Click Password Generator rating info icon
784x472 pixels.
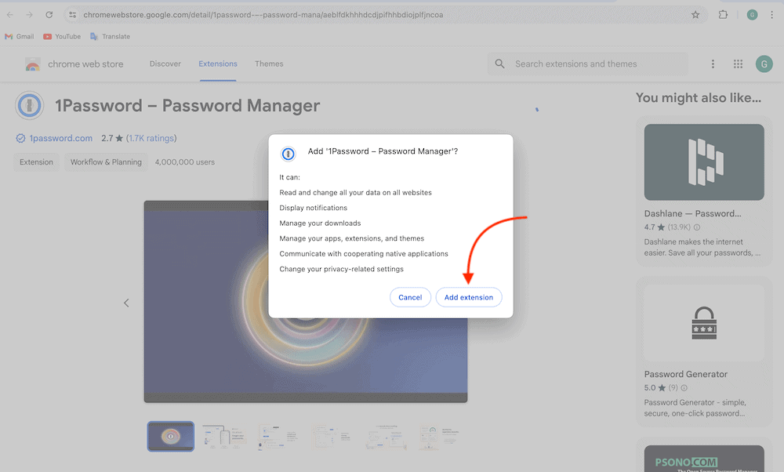pos(684,387)
